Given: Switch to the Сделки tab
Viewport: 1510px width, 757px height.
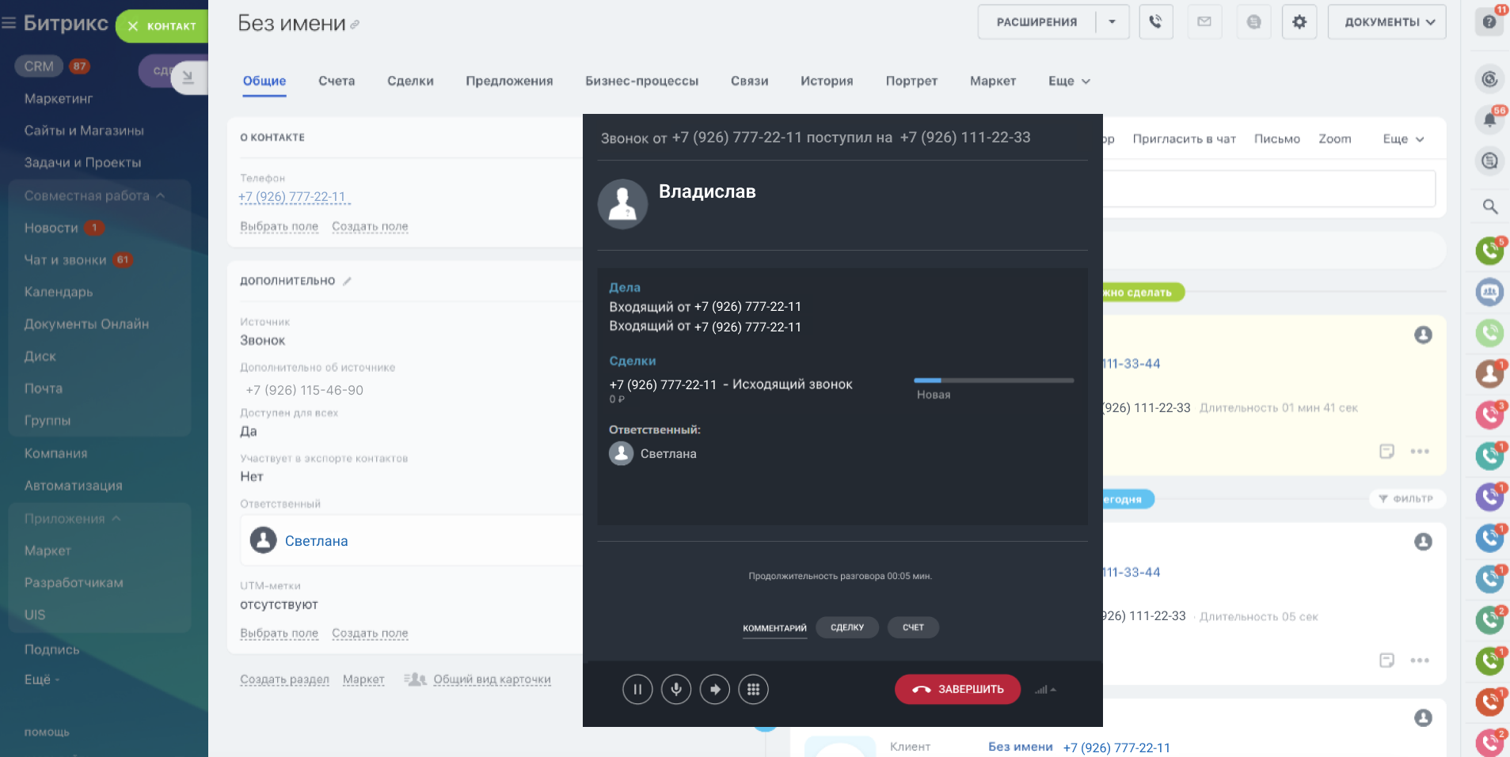Looking at the screenshot, I should pyautogui.click(x=410, y=81).
